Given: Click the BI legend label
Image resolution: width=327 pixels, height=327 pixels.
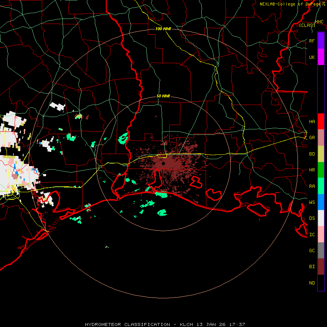Looking at the screenshot, I should click(312, 267).
